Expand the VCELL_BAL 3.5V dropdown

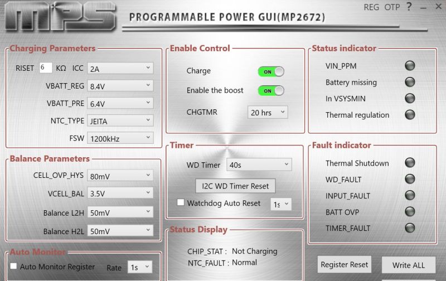click(120, 193)
